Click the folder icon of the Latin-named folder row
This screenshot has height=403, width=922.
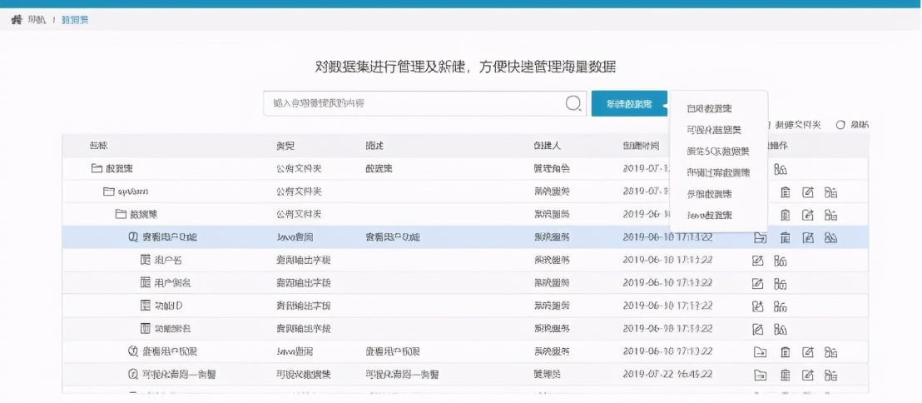click(x=108, y=192)
